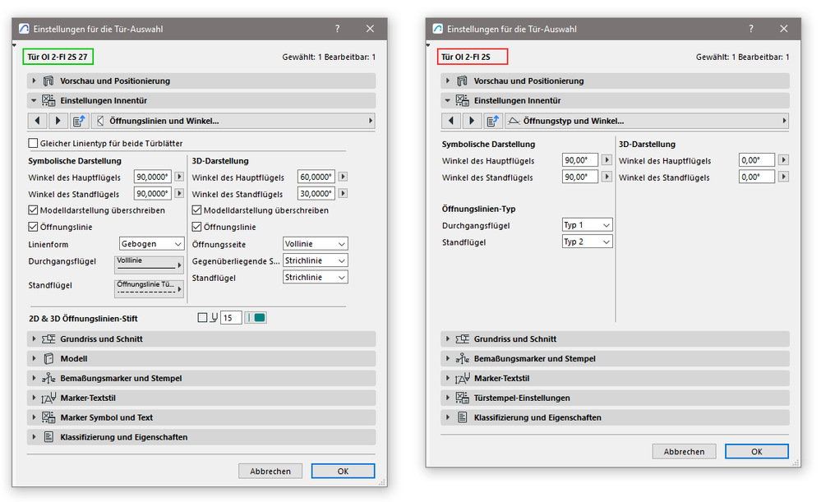Click previous page arrow in left dialog
This screenshot has height=502, width=821.
point(37,121)
